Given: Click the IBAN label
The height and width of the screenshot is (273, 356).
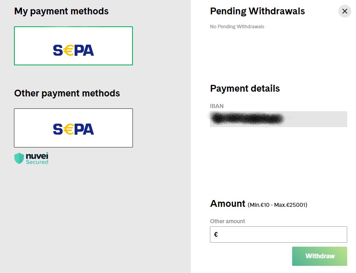Looking at the screenshot, I should point(217,106).
